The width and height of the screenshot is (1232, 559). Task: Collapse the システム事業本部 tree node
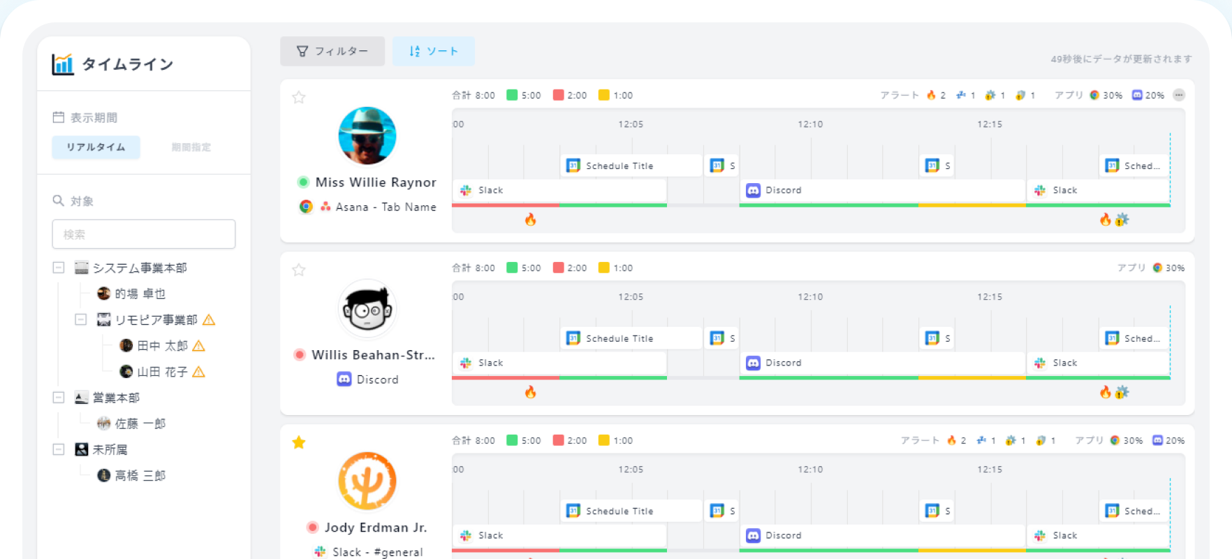coord(59,268)
